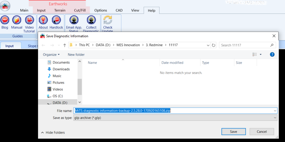Go up one folder level
The height and width of the screenshot is (142, 285).
click(65, 45)
